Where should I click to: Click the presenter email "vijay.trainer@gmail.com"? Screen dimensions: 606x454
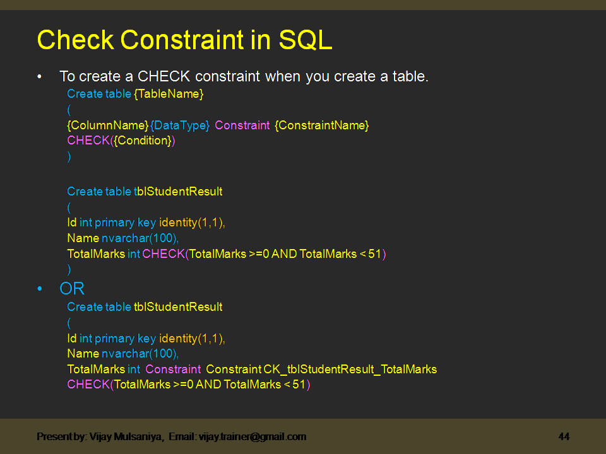[x=252, y=436]
